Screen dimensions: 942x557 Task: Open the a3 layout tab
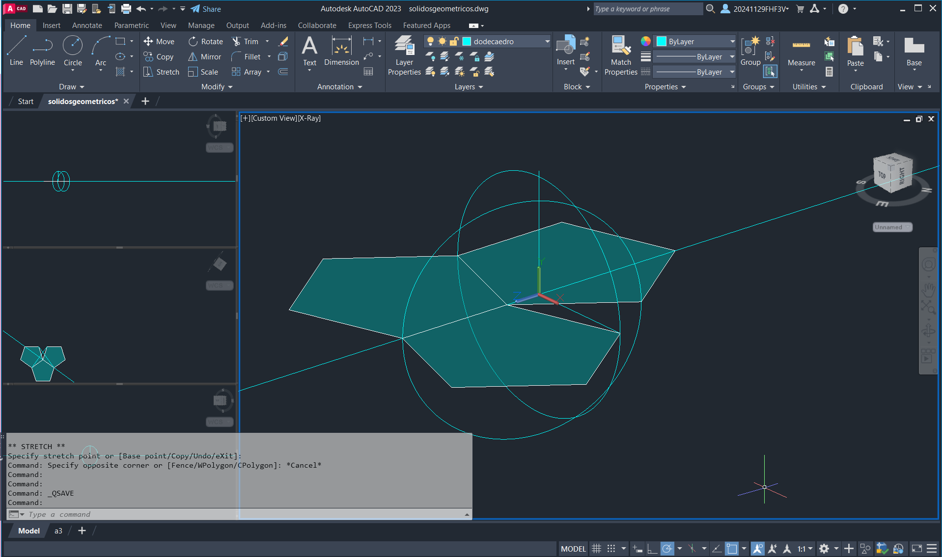[58, 531]
